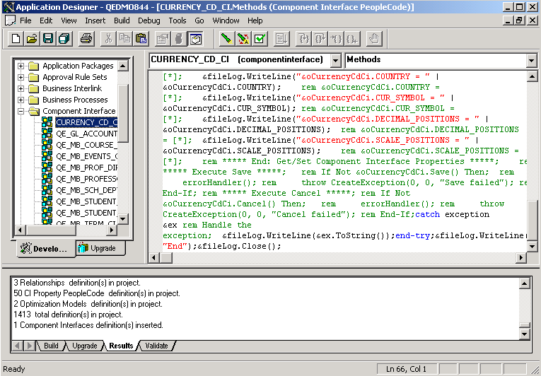The width and height of the screenshot is (541, 376).
Task: Click the Cut scissors icon
Action: pos(108,38)
